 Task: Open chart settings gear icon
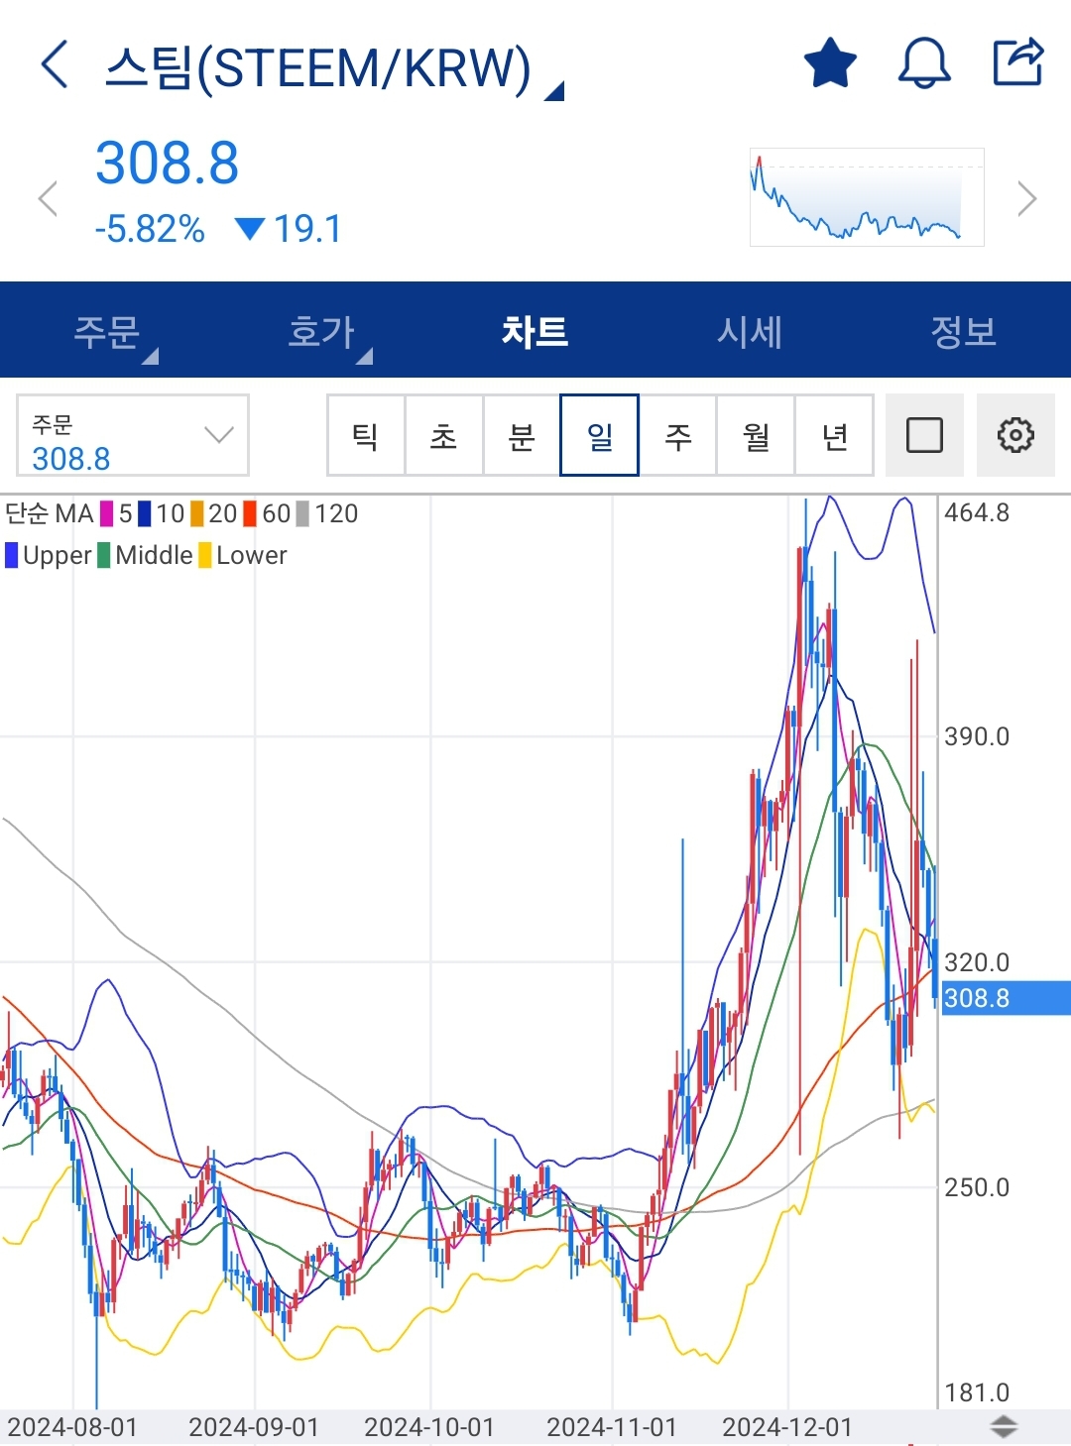[1015, 435]
